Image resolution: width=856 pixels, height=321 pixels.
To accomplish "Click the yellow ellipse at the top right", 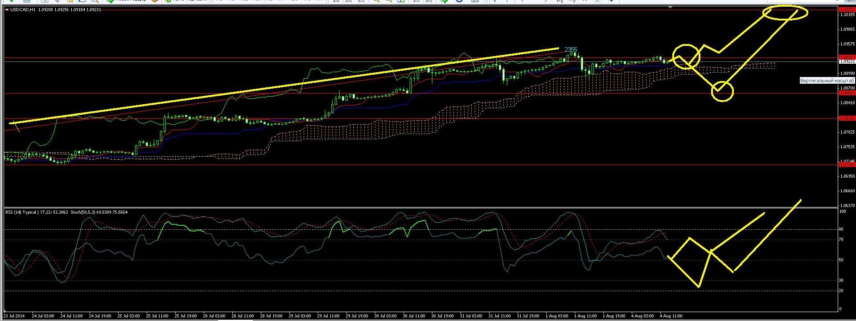I will click(x=785, y=12).
